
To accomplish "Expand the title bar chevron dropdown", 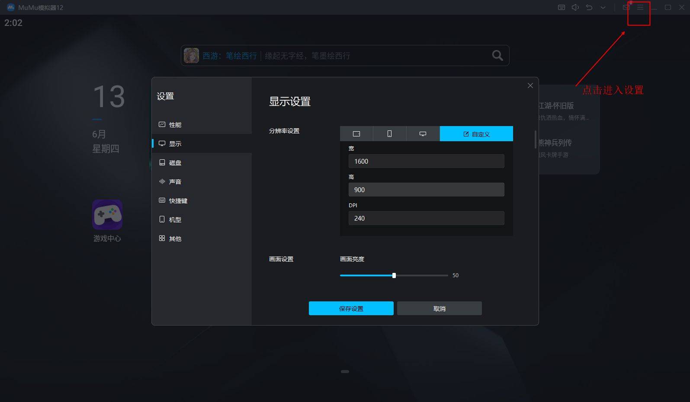I will pos(603,7).
